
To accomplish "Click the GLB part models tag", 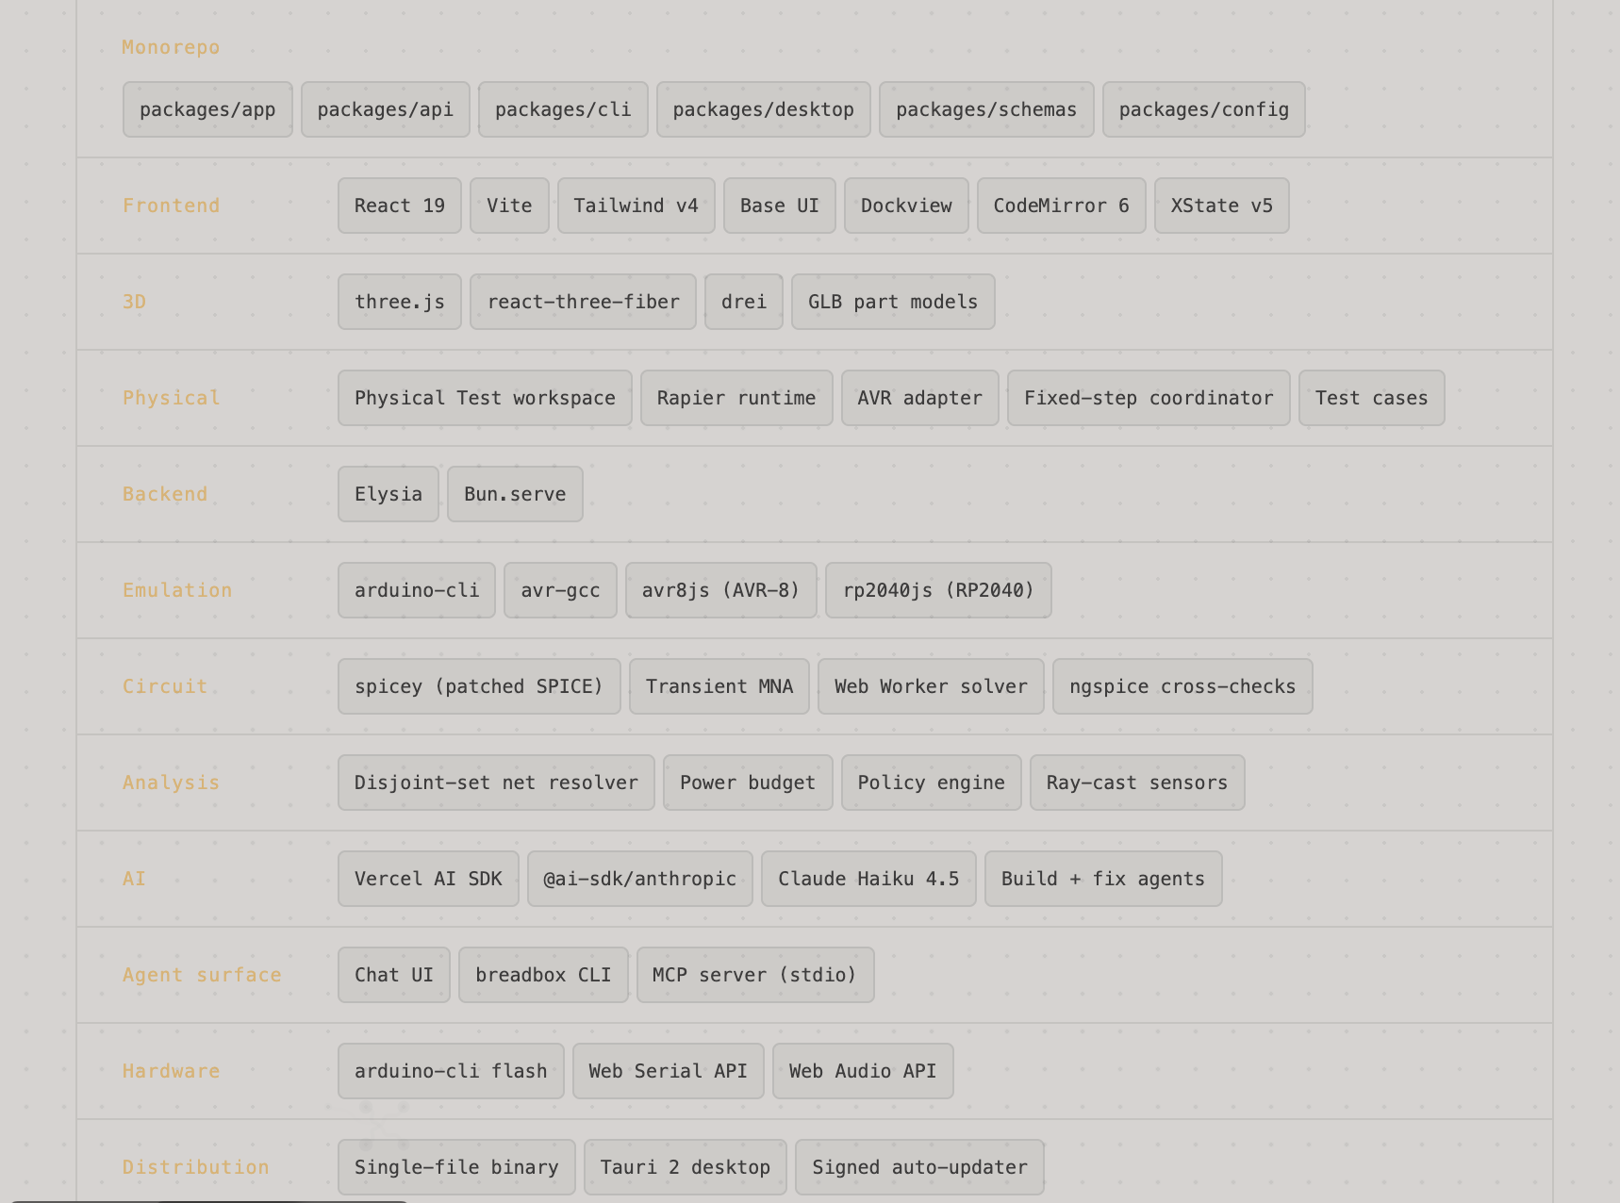I will point(893,302).
